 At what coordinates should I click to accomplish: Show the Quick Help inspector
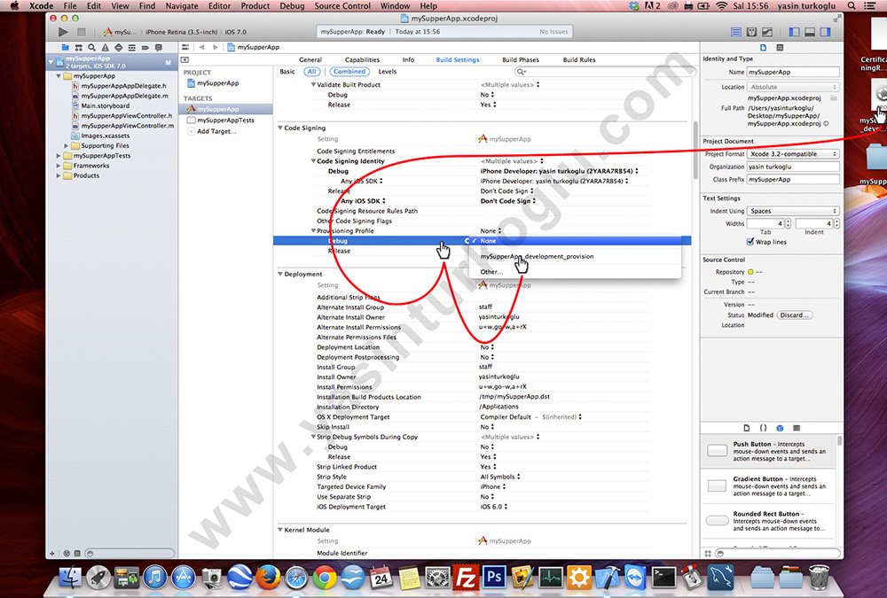[x=780, y=48]
